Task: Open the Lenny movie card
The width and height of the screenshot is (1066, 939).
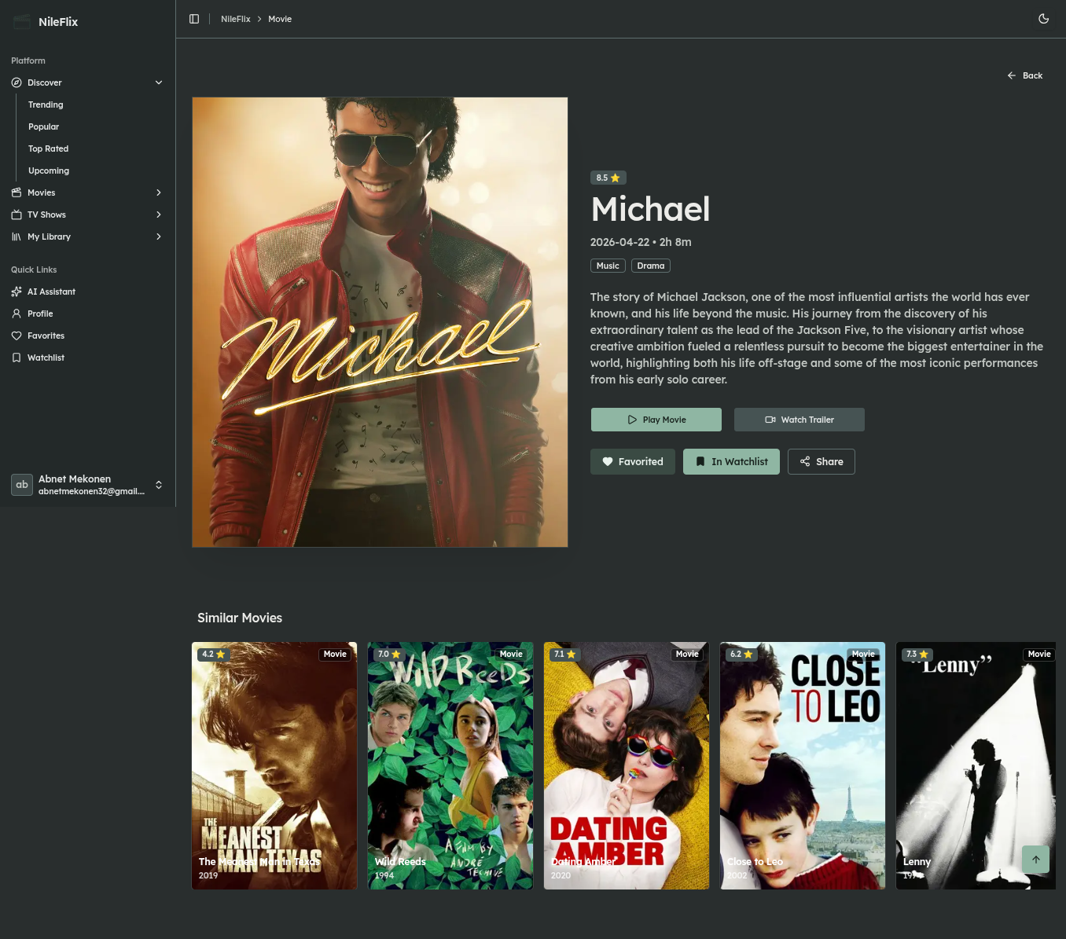Action: [976, 766]
